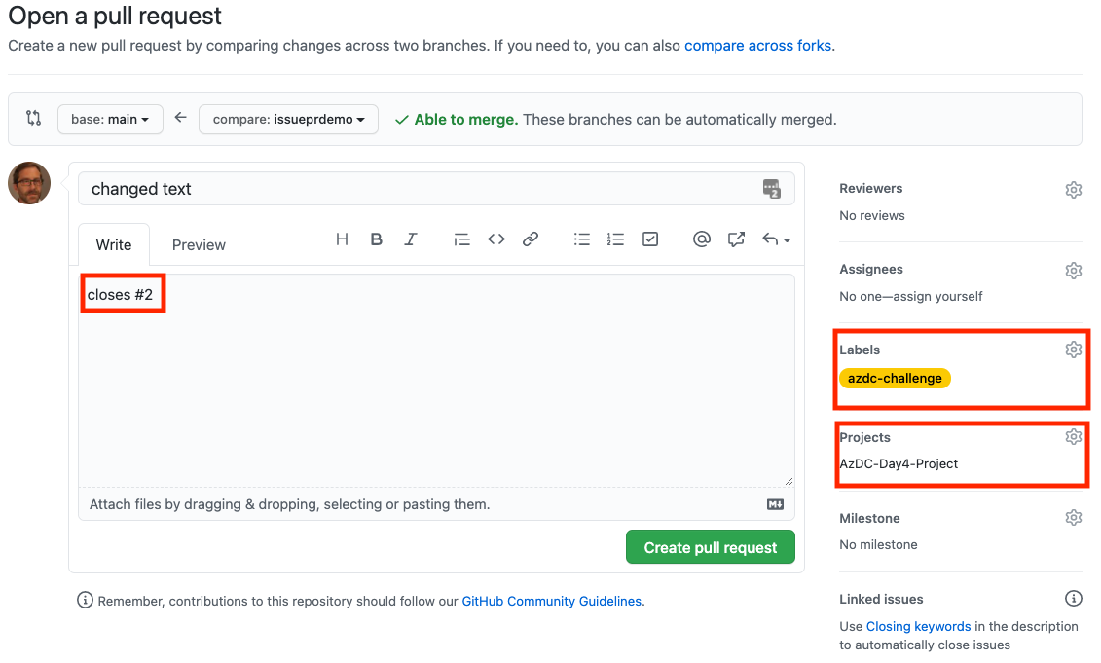Screen dimensions: 1101x663
Task: Toggle bold formatting
Action: click(377, 239)
